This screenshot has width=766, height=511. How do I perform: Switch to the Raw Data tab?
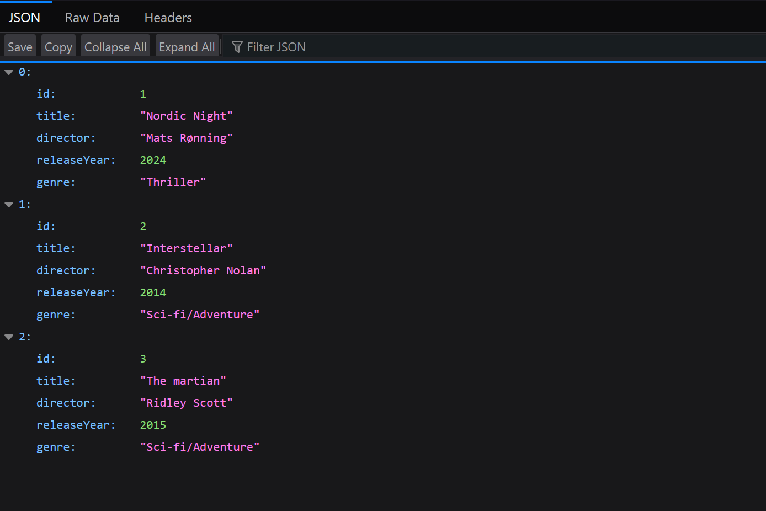[92, 17]
